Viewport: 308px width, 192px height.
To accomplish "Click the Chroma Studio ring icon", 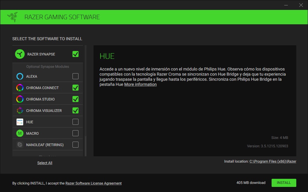I will coord(20,99).
